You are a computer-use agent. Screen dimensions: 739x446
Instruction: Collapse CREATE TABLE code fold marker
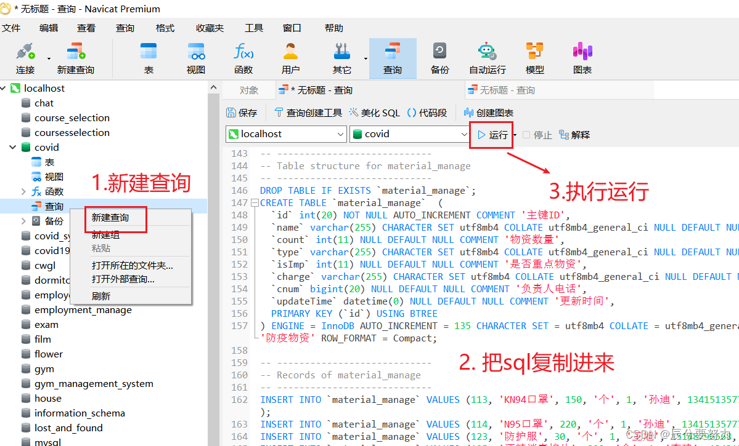pos(255,203)
